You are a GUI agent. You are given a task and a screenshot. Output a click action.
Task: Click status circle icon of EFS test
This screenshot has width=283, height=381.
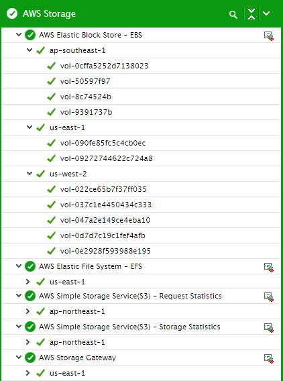click(30, 266)
